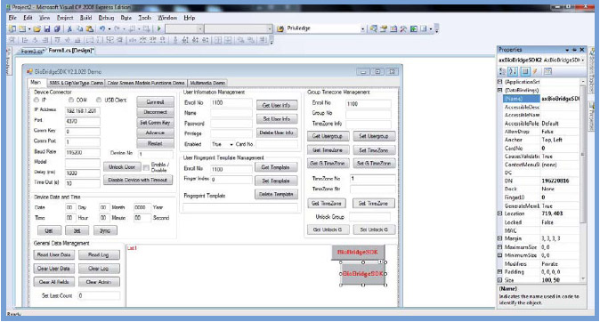Click Make Same Size layout icon
Viewport: 600px width, 322px height.
pyautogui.click(x=109, y=40)
